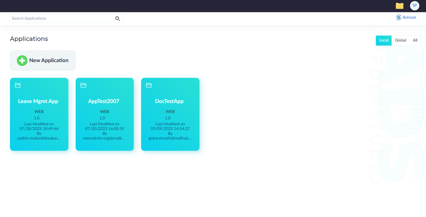Click WEB label on AppTest2007 card
The width and height of the screenshot is (426, 217).
tap(105, 111)
